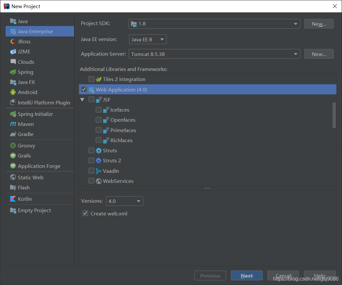Tick the Struts 2 checkbox
The image size is (342, 285).
(91, 160)
